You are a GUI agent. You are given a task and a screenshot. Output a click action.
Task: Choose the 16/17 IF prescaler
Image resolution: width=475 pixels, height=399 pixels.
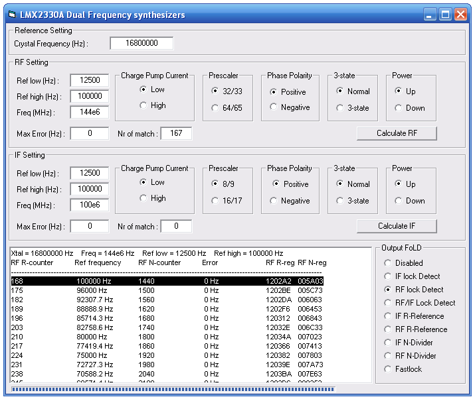click(227, 201)
